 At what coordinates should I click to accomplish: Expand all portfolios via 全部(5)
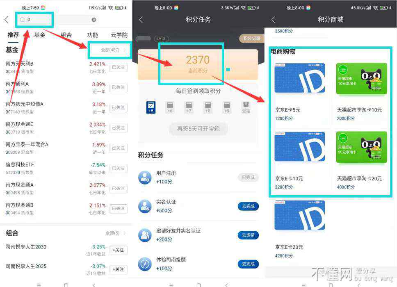click(x=115, y=233)
